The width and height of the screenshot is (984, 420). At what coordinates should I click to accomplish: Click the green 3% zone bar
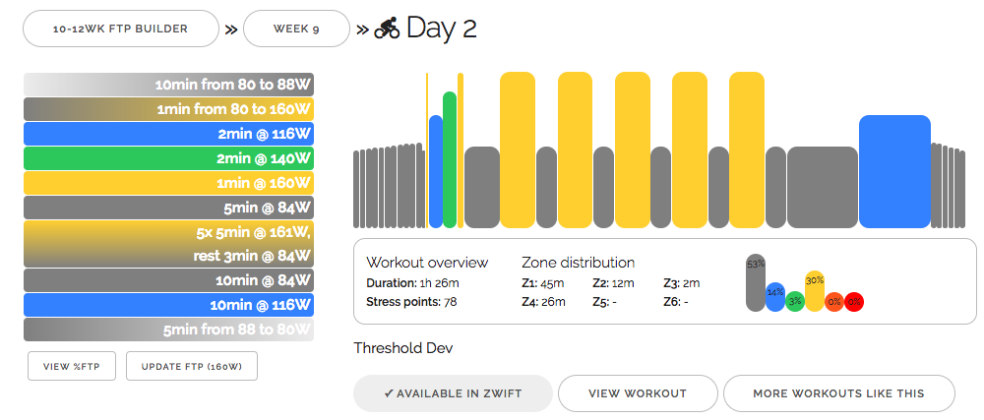(795, 301)
